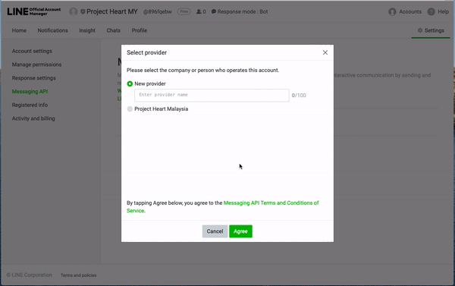Click the shield badge icon next to Project Heart MY
This screenshot has height=286, width=455.
pos(83,11)
